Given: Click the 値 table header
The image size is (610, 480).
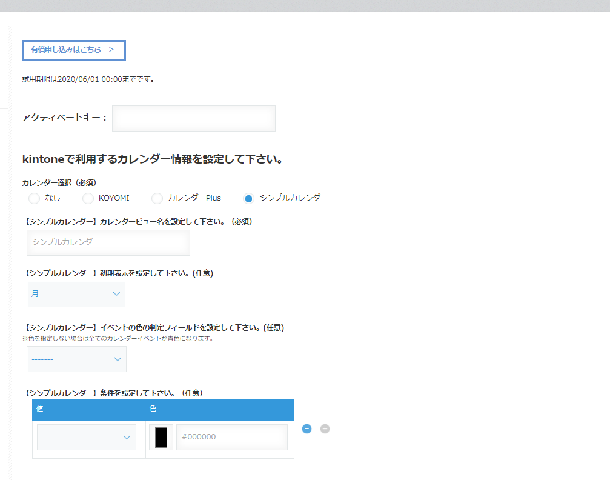Looking at the screenshot, I should (x=88, y=409).
